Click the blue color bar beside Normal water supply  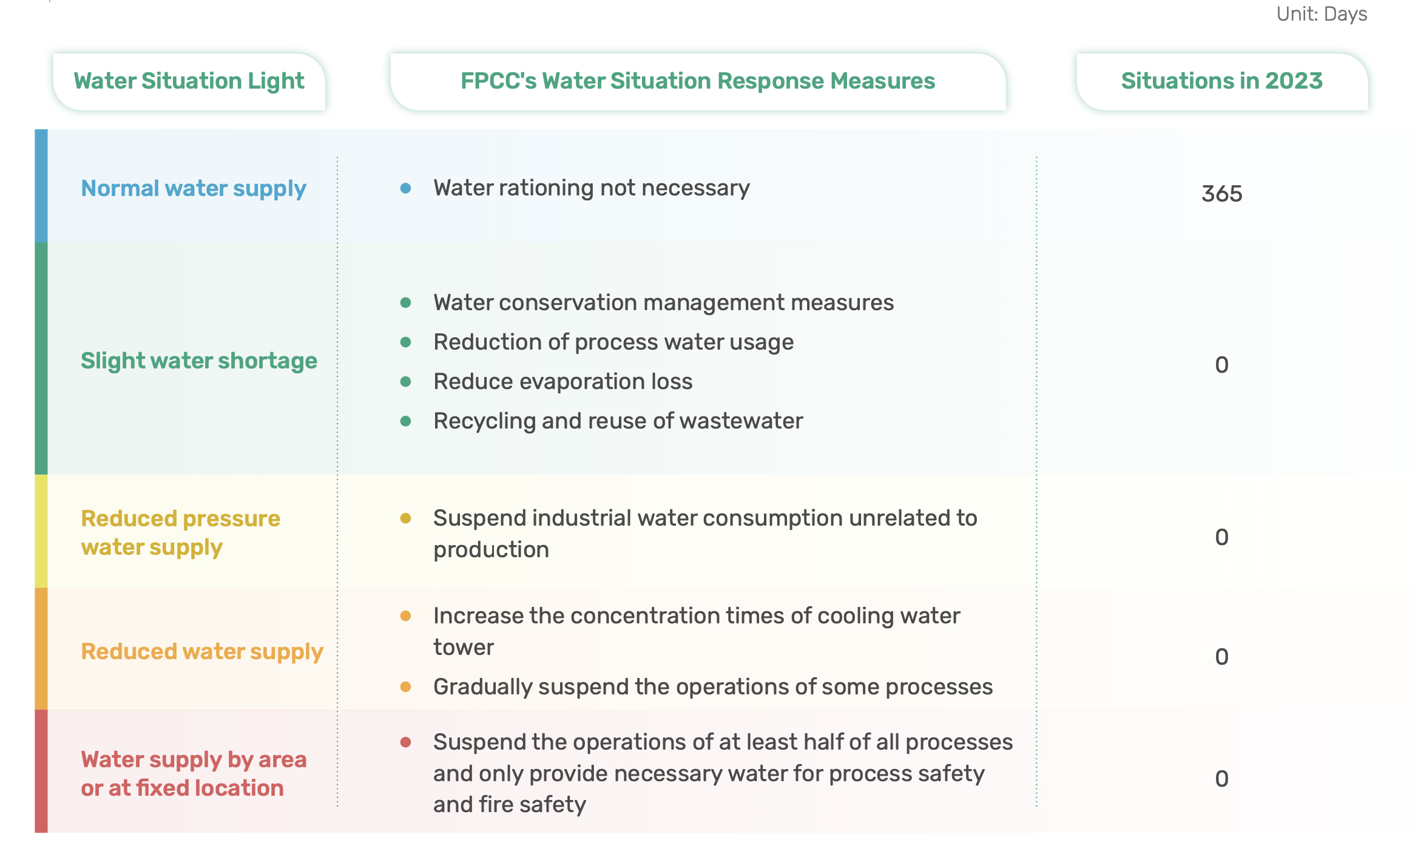pyautogui.click(x=41, y=186)
